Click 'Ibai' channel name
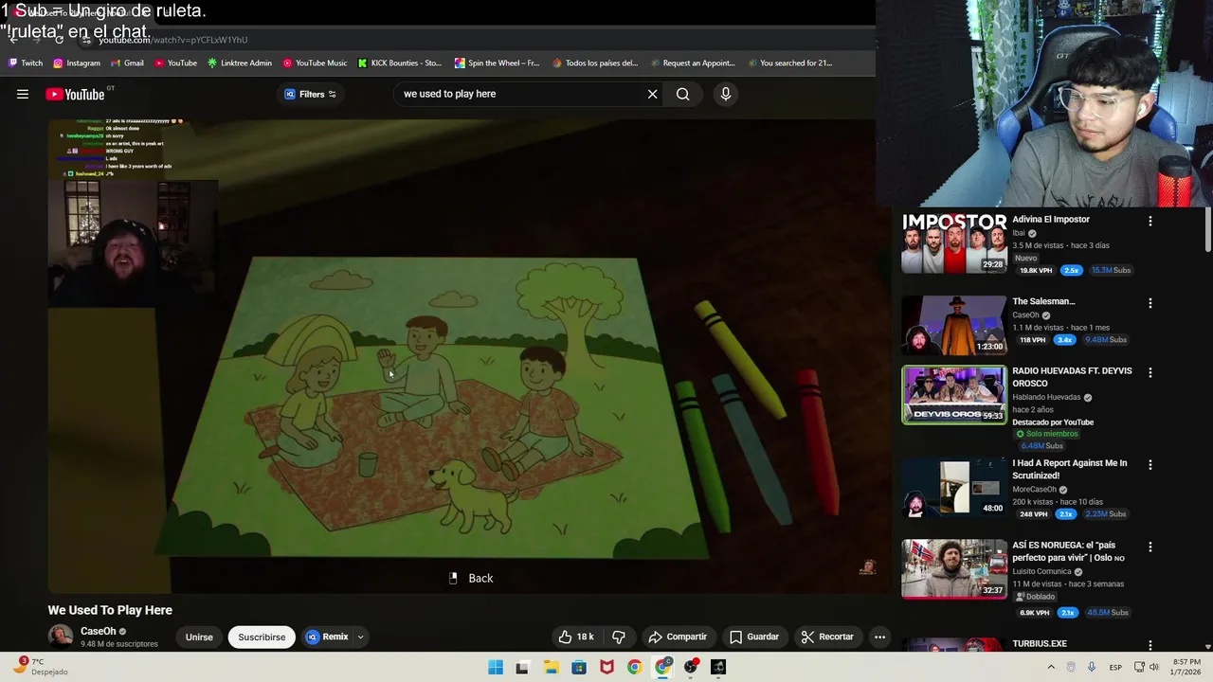The image size is (1213, 682). 1019,233
